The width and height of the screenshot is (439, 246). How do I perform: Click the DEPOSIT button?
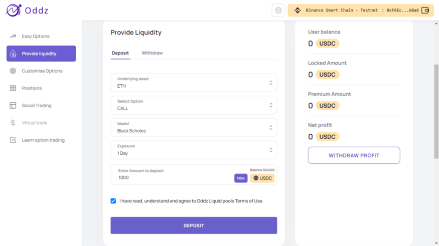click(194, 225)
